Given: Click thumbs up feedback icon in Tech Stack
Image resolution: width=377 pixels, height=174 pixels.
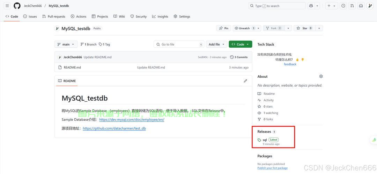Looking at the screenshot, I should click(297, 60).
